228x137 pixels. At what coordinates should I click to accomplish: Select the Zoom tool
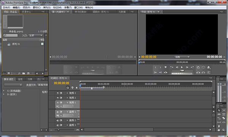coord(224,130)
